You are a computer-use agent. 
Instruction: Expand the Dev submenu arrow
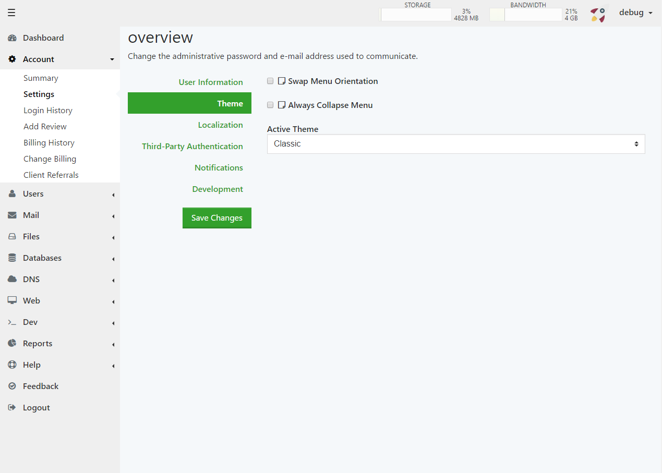pyautogui.click(x=113, y=323)
